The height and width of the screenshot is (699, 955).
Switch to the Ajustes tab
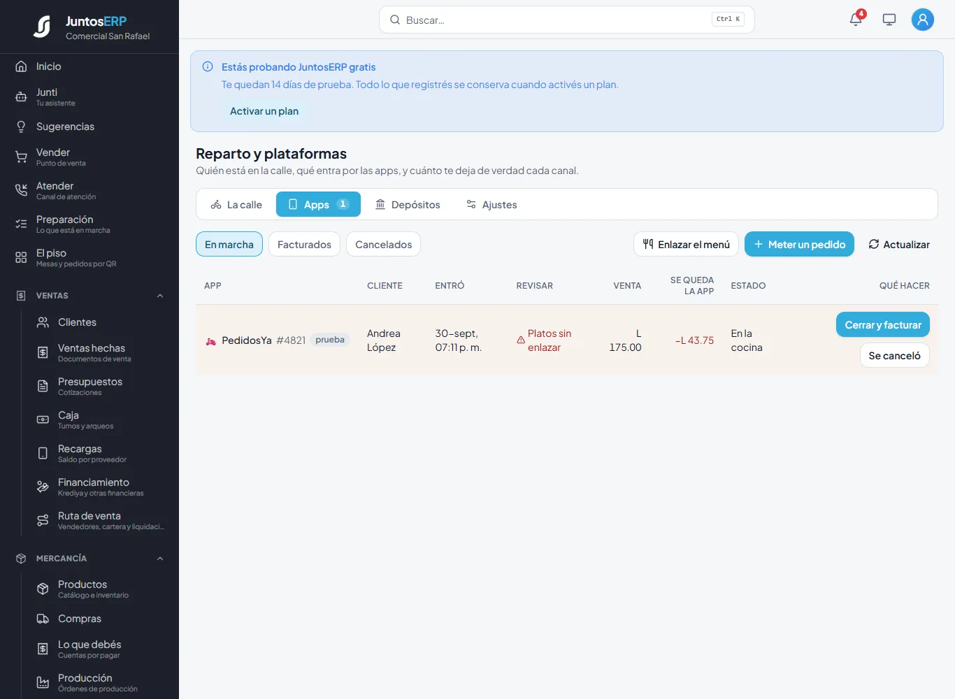(491, 204)
